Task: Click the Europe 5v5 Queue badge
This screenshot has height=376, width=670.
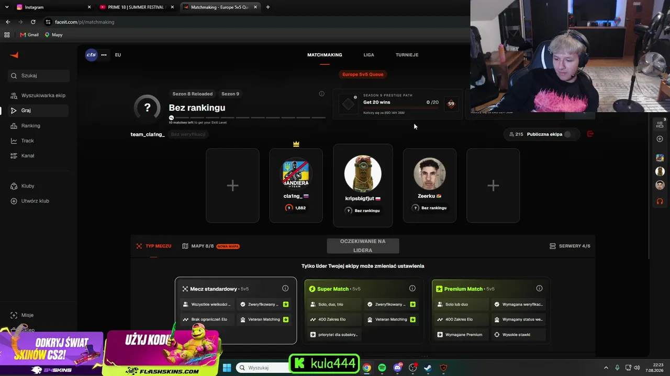Action: coord(363,74)
